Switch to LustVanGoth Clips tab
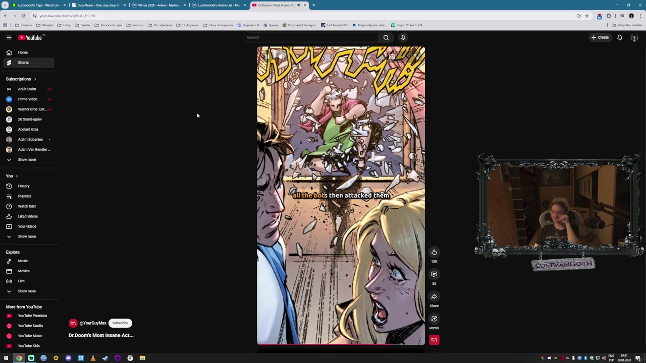This screenshot has width=646, height=363. coord(38,5)
